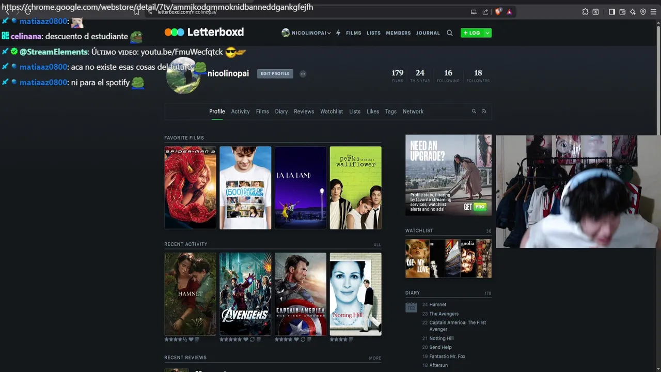
Task: Open the review icon under Notting Hill
Action: pos(351,339)
